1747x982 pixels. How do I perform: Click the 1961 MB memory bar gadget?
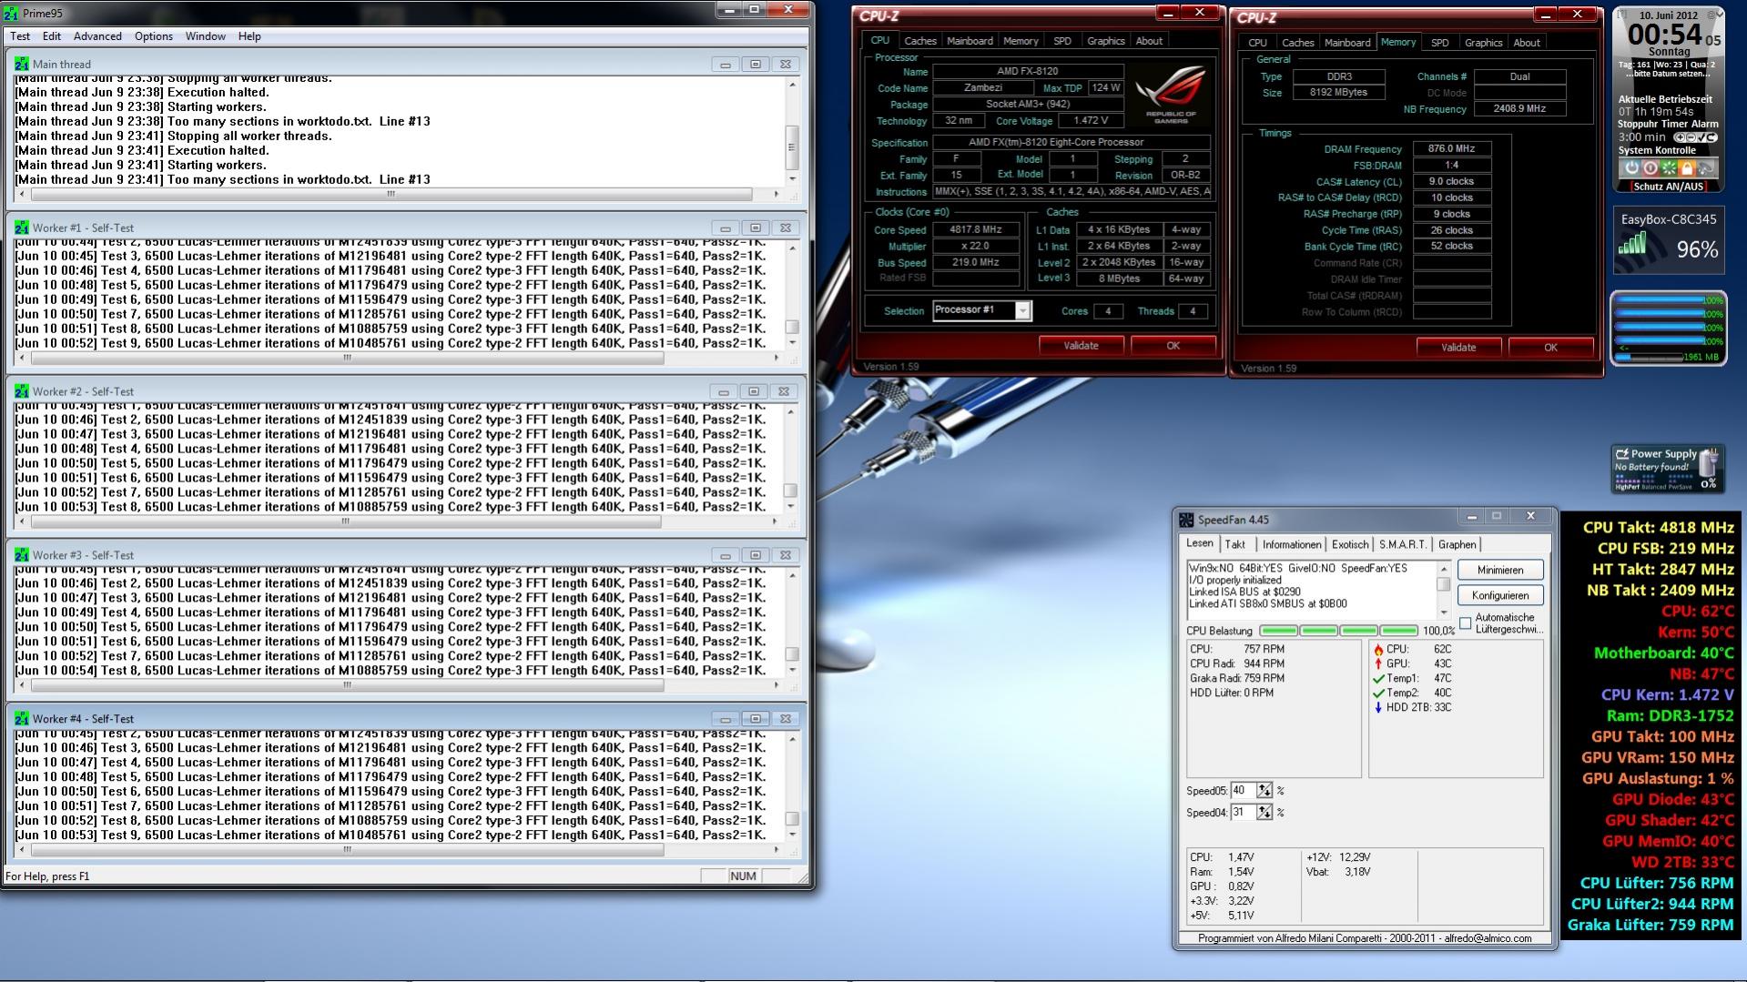click(1668, 357)
